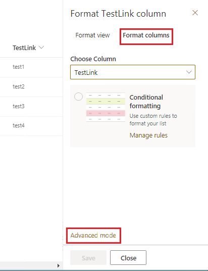Click the conditional formatting preview thumbnail
The width and height of the screenshot is (208, 271).
click(106, 107)
